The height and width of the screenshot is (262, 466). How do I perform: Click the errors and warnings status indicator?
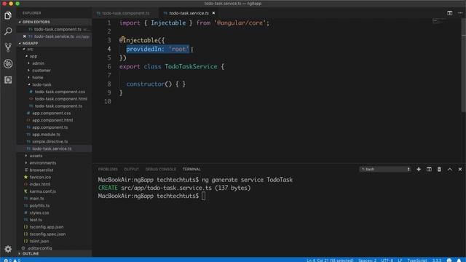(x=12, y=260)
